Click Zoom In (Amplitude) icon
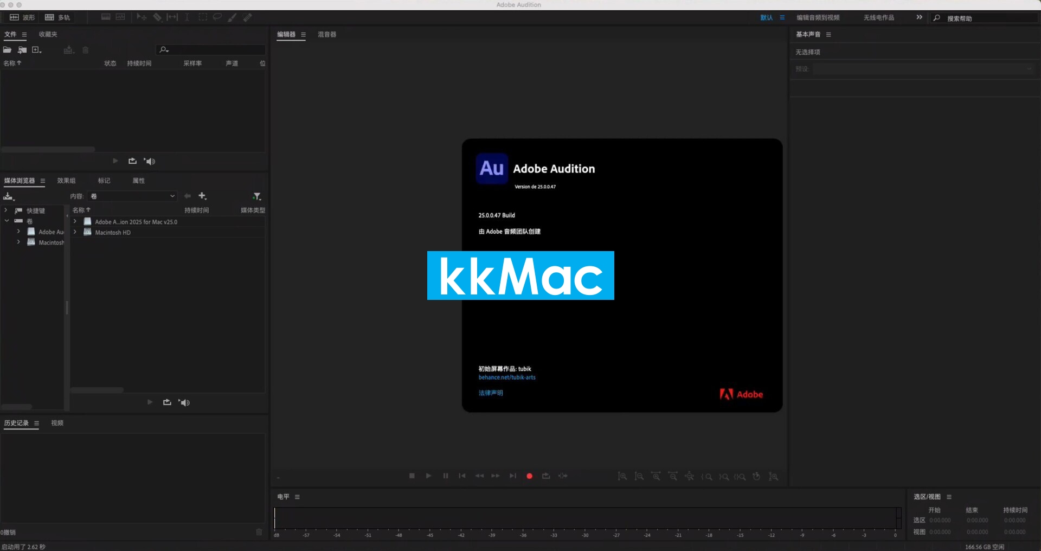This screenshot has width=1041, height=551. 622,476
